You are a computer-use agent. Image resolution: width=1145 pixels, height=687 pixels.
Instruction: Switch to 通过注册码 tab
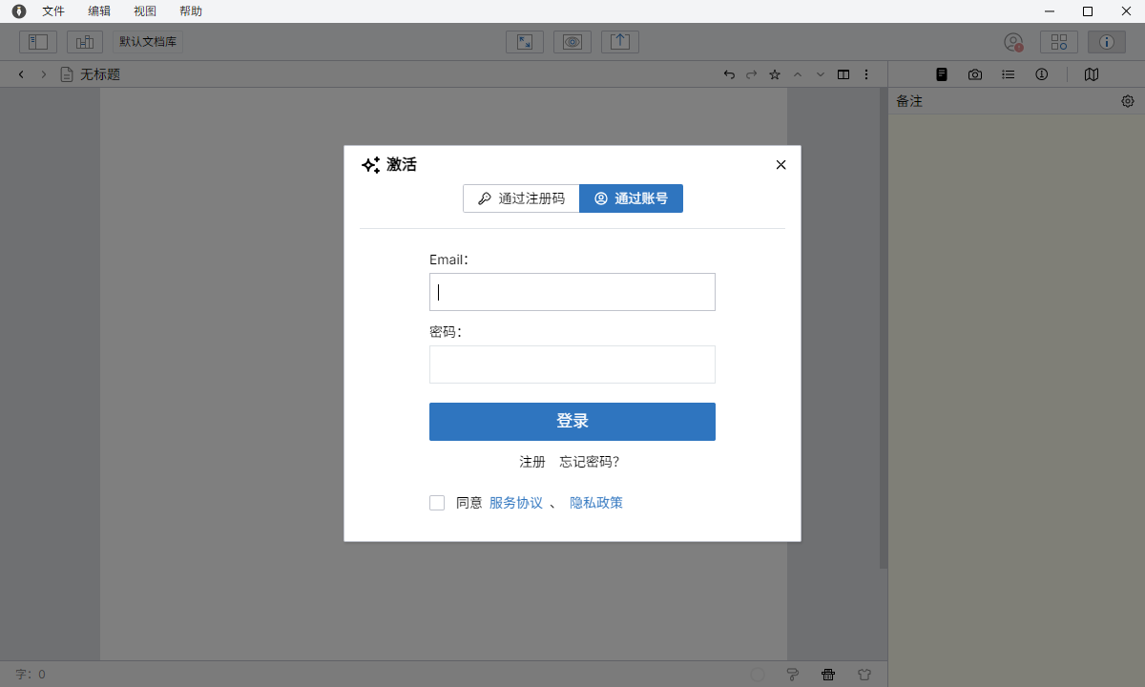[x=521, y=198]
